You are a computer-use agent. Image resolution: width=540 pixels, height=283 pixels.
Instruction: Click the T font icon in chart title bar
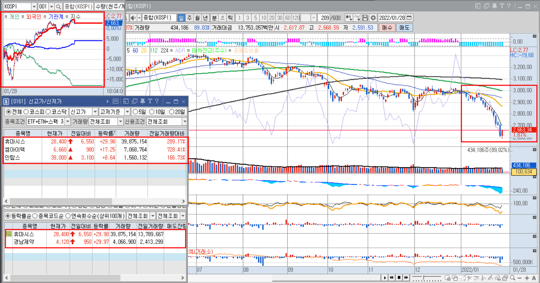point(502,6)
